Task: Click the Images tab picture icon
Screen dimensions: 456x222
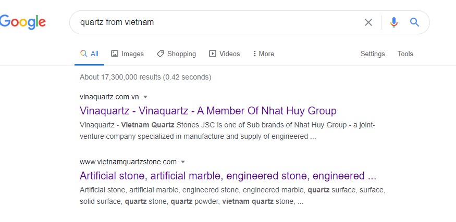Action: (115, 54)
